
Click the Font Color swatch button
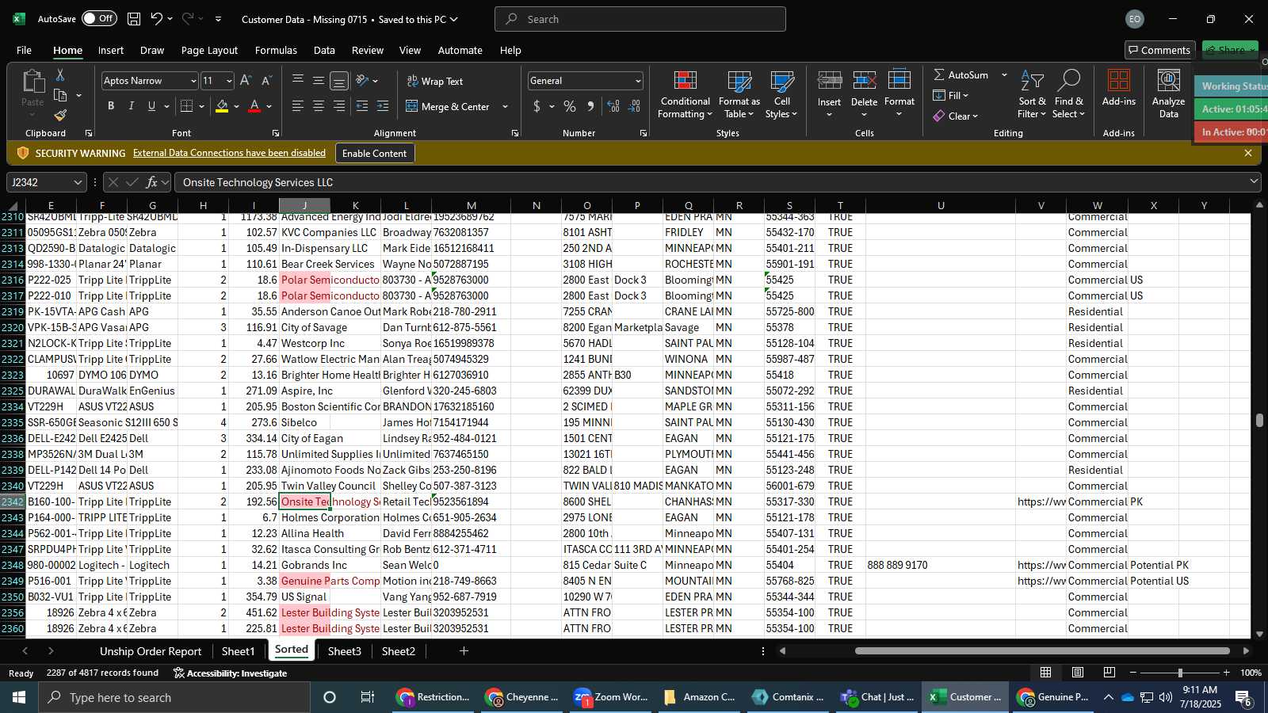[254, 106]
